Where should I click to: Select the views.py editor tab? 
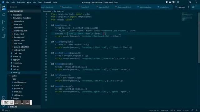[181, 7]
